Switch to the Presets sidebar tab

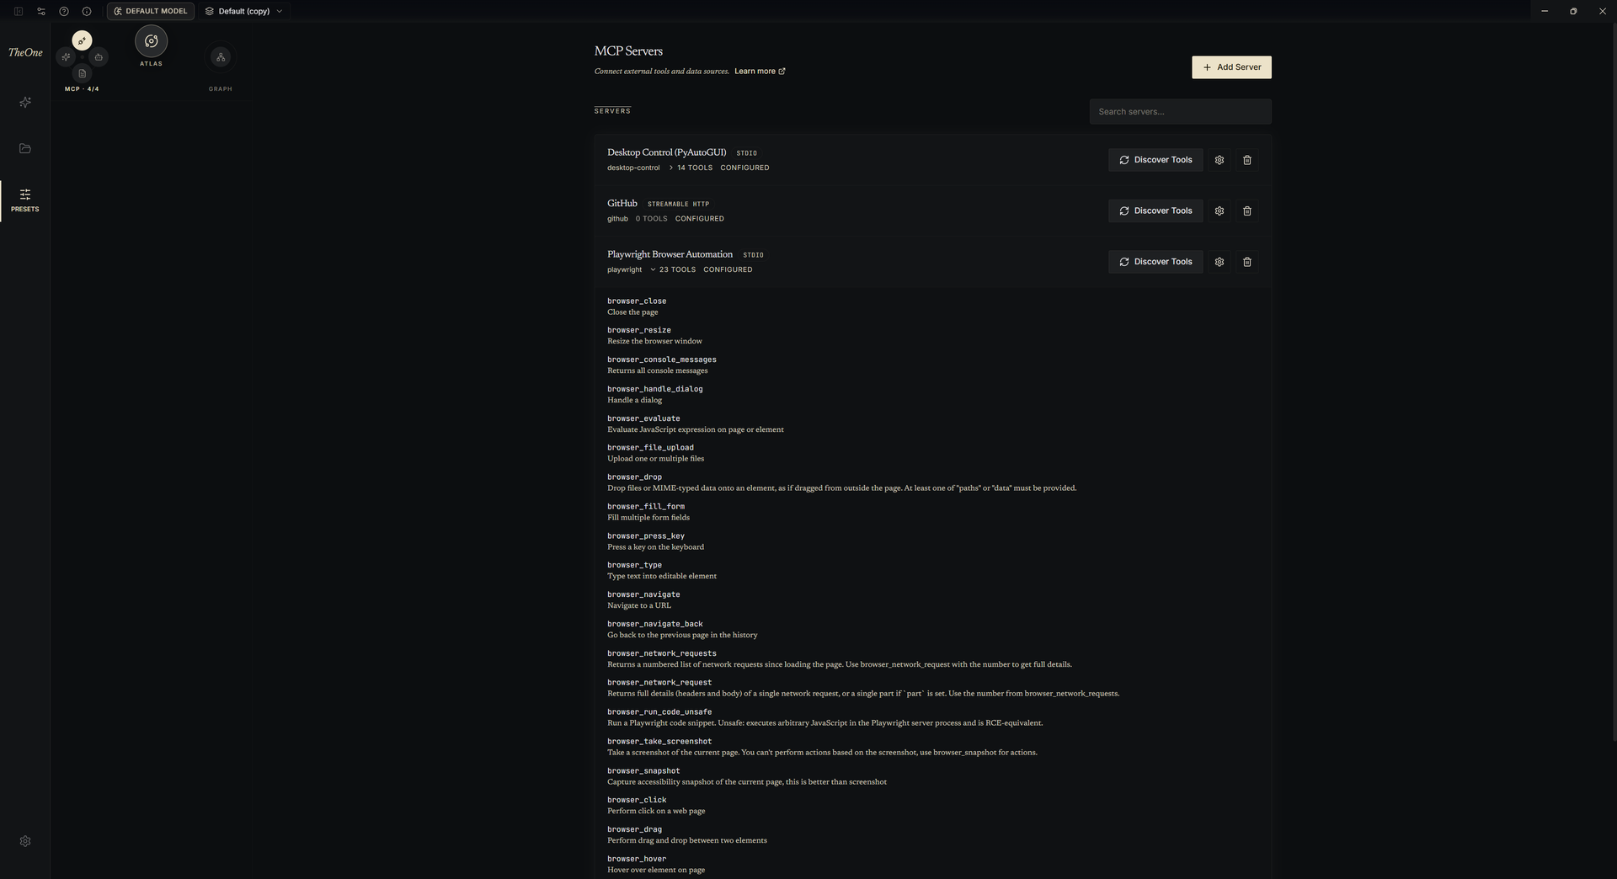25,200
